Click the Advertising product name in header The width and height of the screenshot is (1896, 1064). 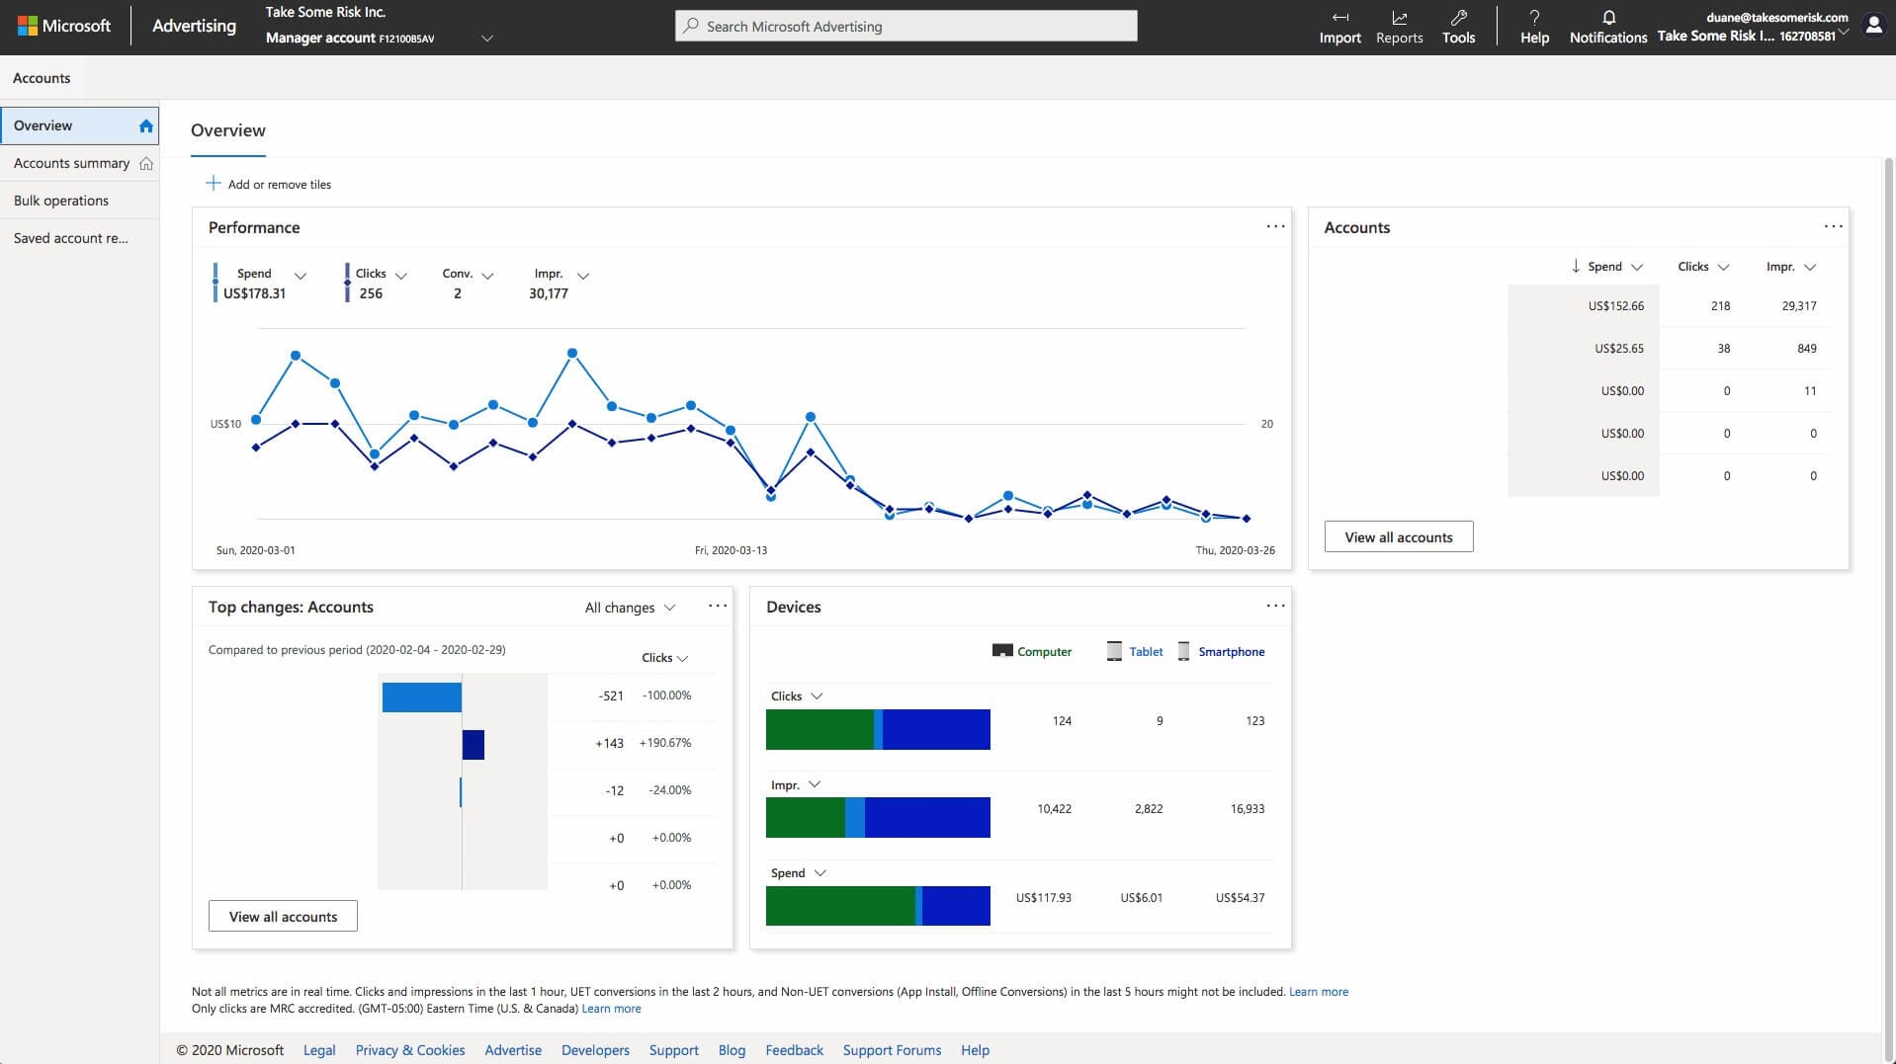click(194, 26)
